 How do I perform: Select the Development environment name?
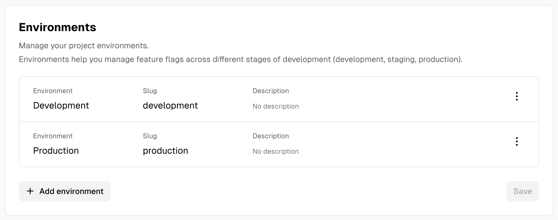(x=61, y=105)
